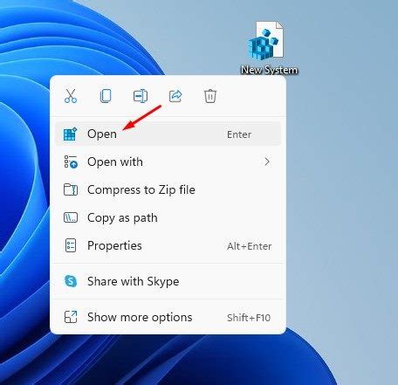Expand the Open with submenu chevron
The height and width of the screenshot is (385, 398).
tap(267, 162)
